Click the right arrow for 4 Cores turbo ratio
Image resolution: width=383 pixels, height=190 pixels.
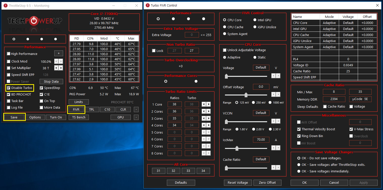[x=209, y=125]
